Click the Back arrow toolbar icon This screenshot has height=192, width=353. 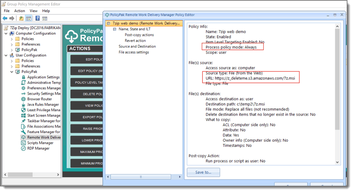[5, 18]
